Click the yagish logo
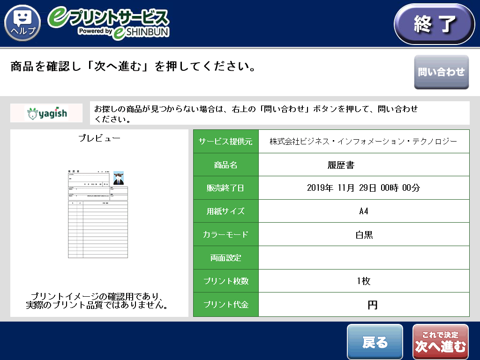 (x=46, y=113)
